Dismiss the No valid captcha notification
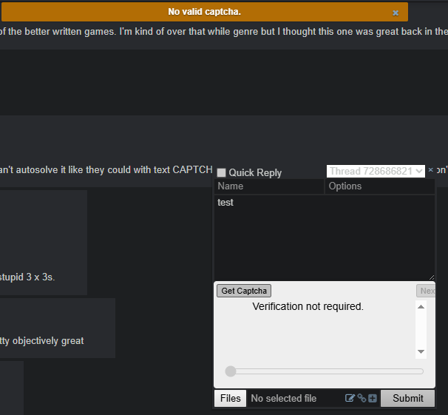Image resolution: width=448 pixels, height=415 pixels. 396,13
